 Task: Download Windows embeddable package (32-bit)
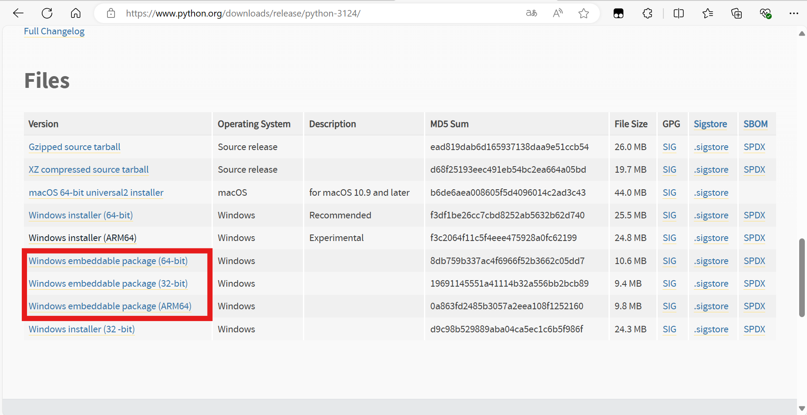click(x=108, y=284)
